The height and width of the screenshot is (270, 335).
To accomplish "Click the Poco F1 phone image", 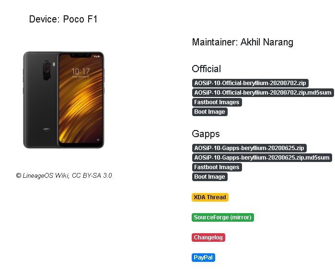I will [x=64, y=100].
